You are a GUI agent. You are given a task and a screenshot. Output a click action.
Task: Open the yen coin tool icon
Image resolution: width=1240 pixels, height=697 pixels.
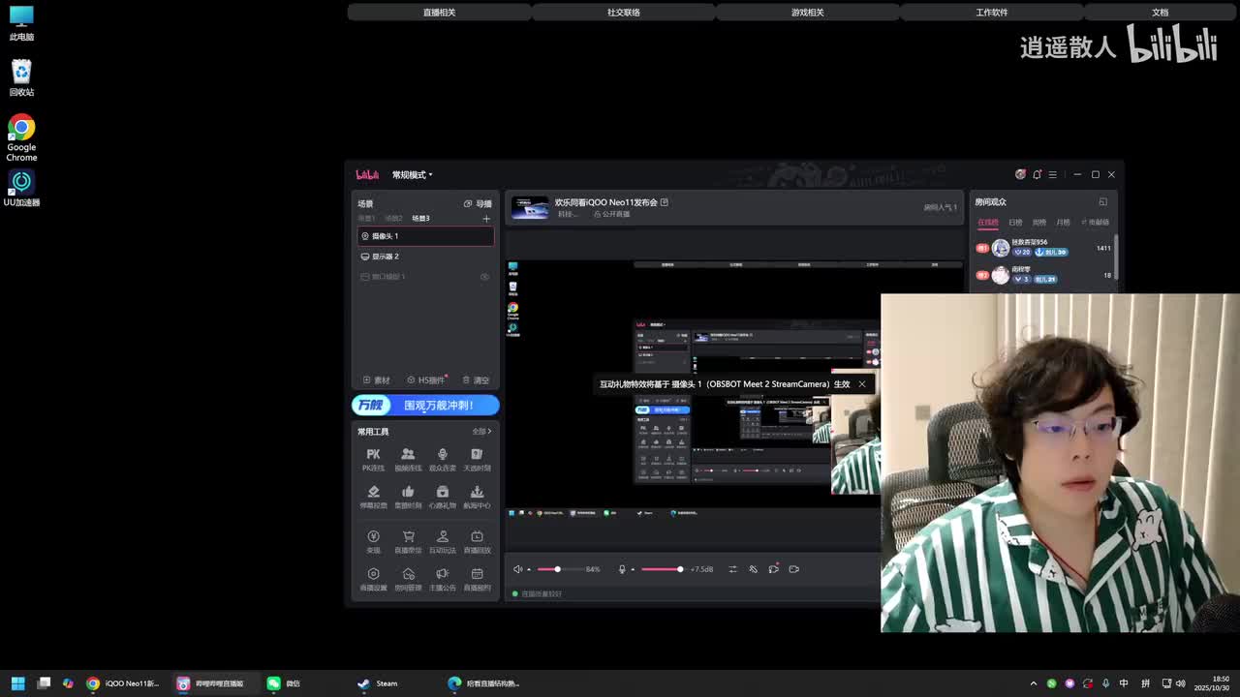[373, 536]
